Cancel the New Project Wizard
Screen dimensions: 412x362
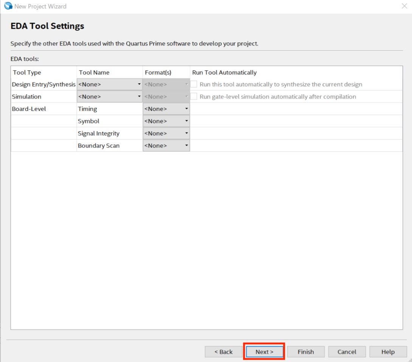tap(347, 352)
